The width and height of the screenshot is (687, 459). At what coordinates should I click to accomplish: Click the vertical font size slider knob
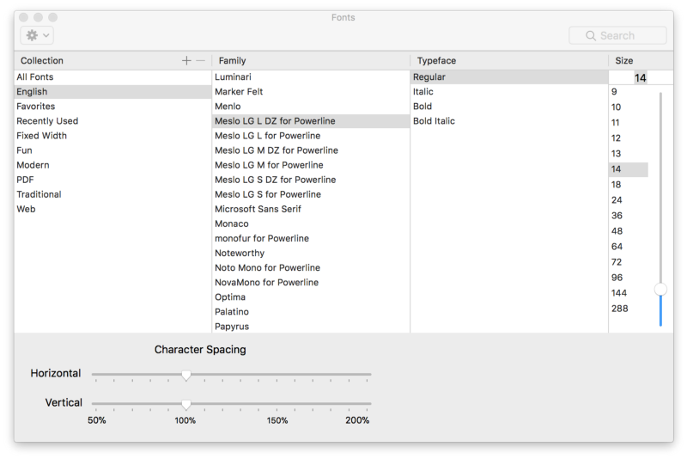660,290
